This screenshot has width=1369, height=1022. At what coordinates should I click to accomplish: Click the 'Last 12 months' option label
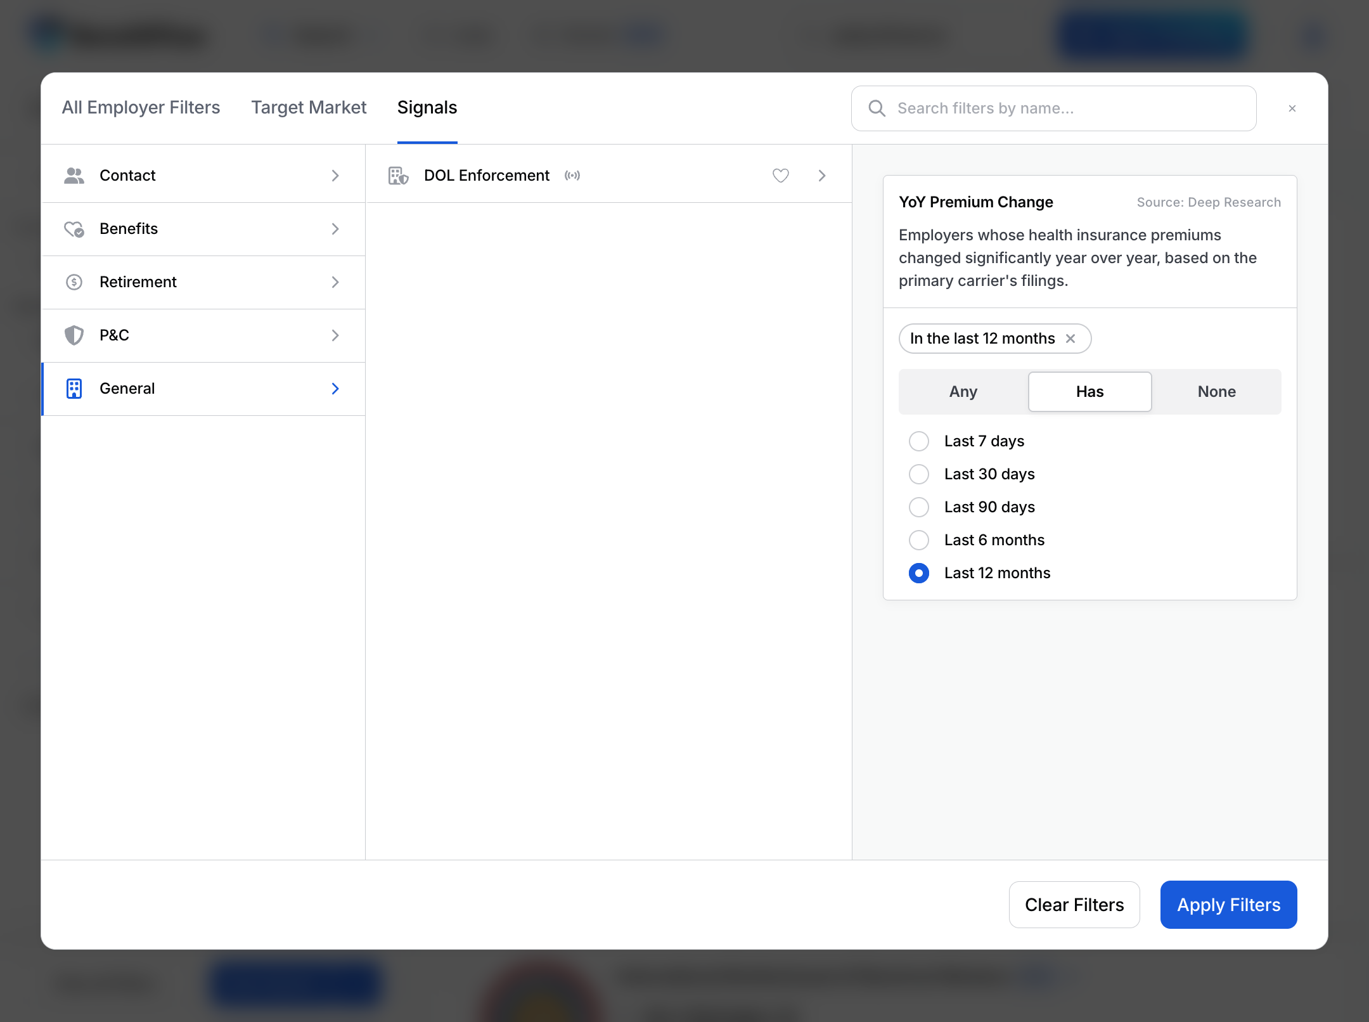[998, 573]
